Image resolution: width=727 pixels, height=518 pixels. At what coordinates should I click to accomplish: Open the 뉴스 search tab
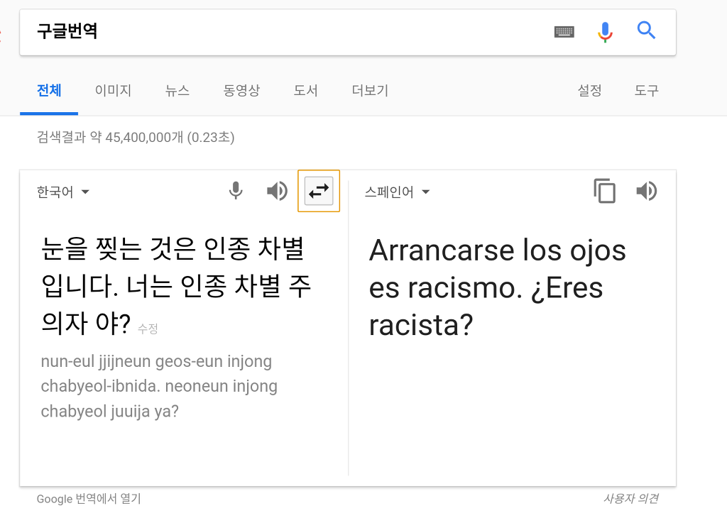pos(176,90)
